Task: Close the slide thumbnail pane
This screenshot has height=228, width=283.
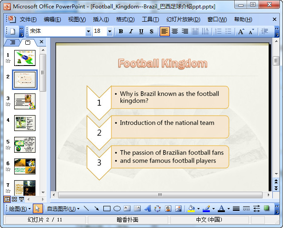Action: pyautogui.click(x=42, y=42)
